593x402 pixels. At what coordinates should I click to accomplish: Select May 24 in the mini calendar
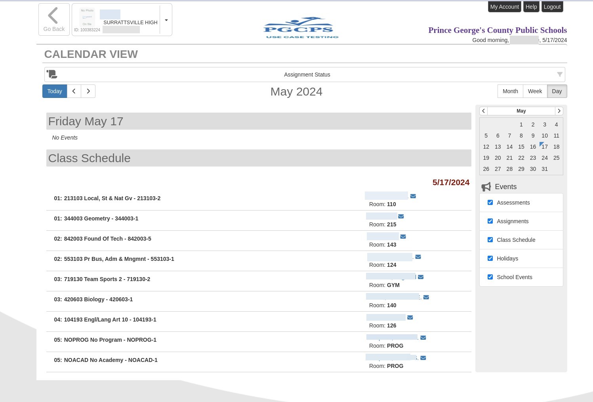(544, 158)
